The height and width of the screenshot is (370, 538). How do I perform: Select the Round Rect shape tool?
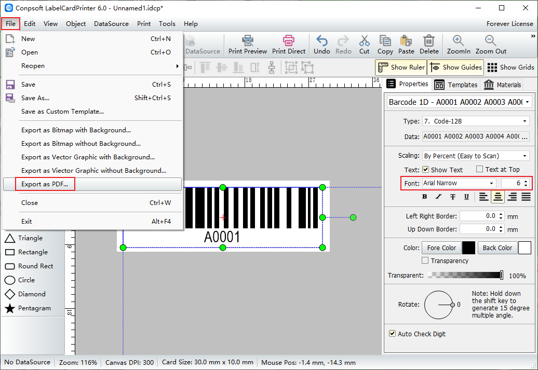(x=29, y=266)
